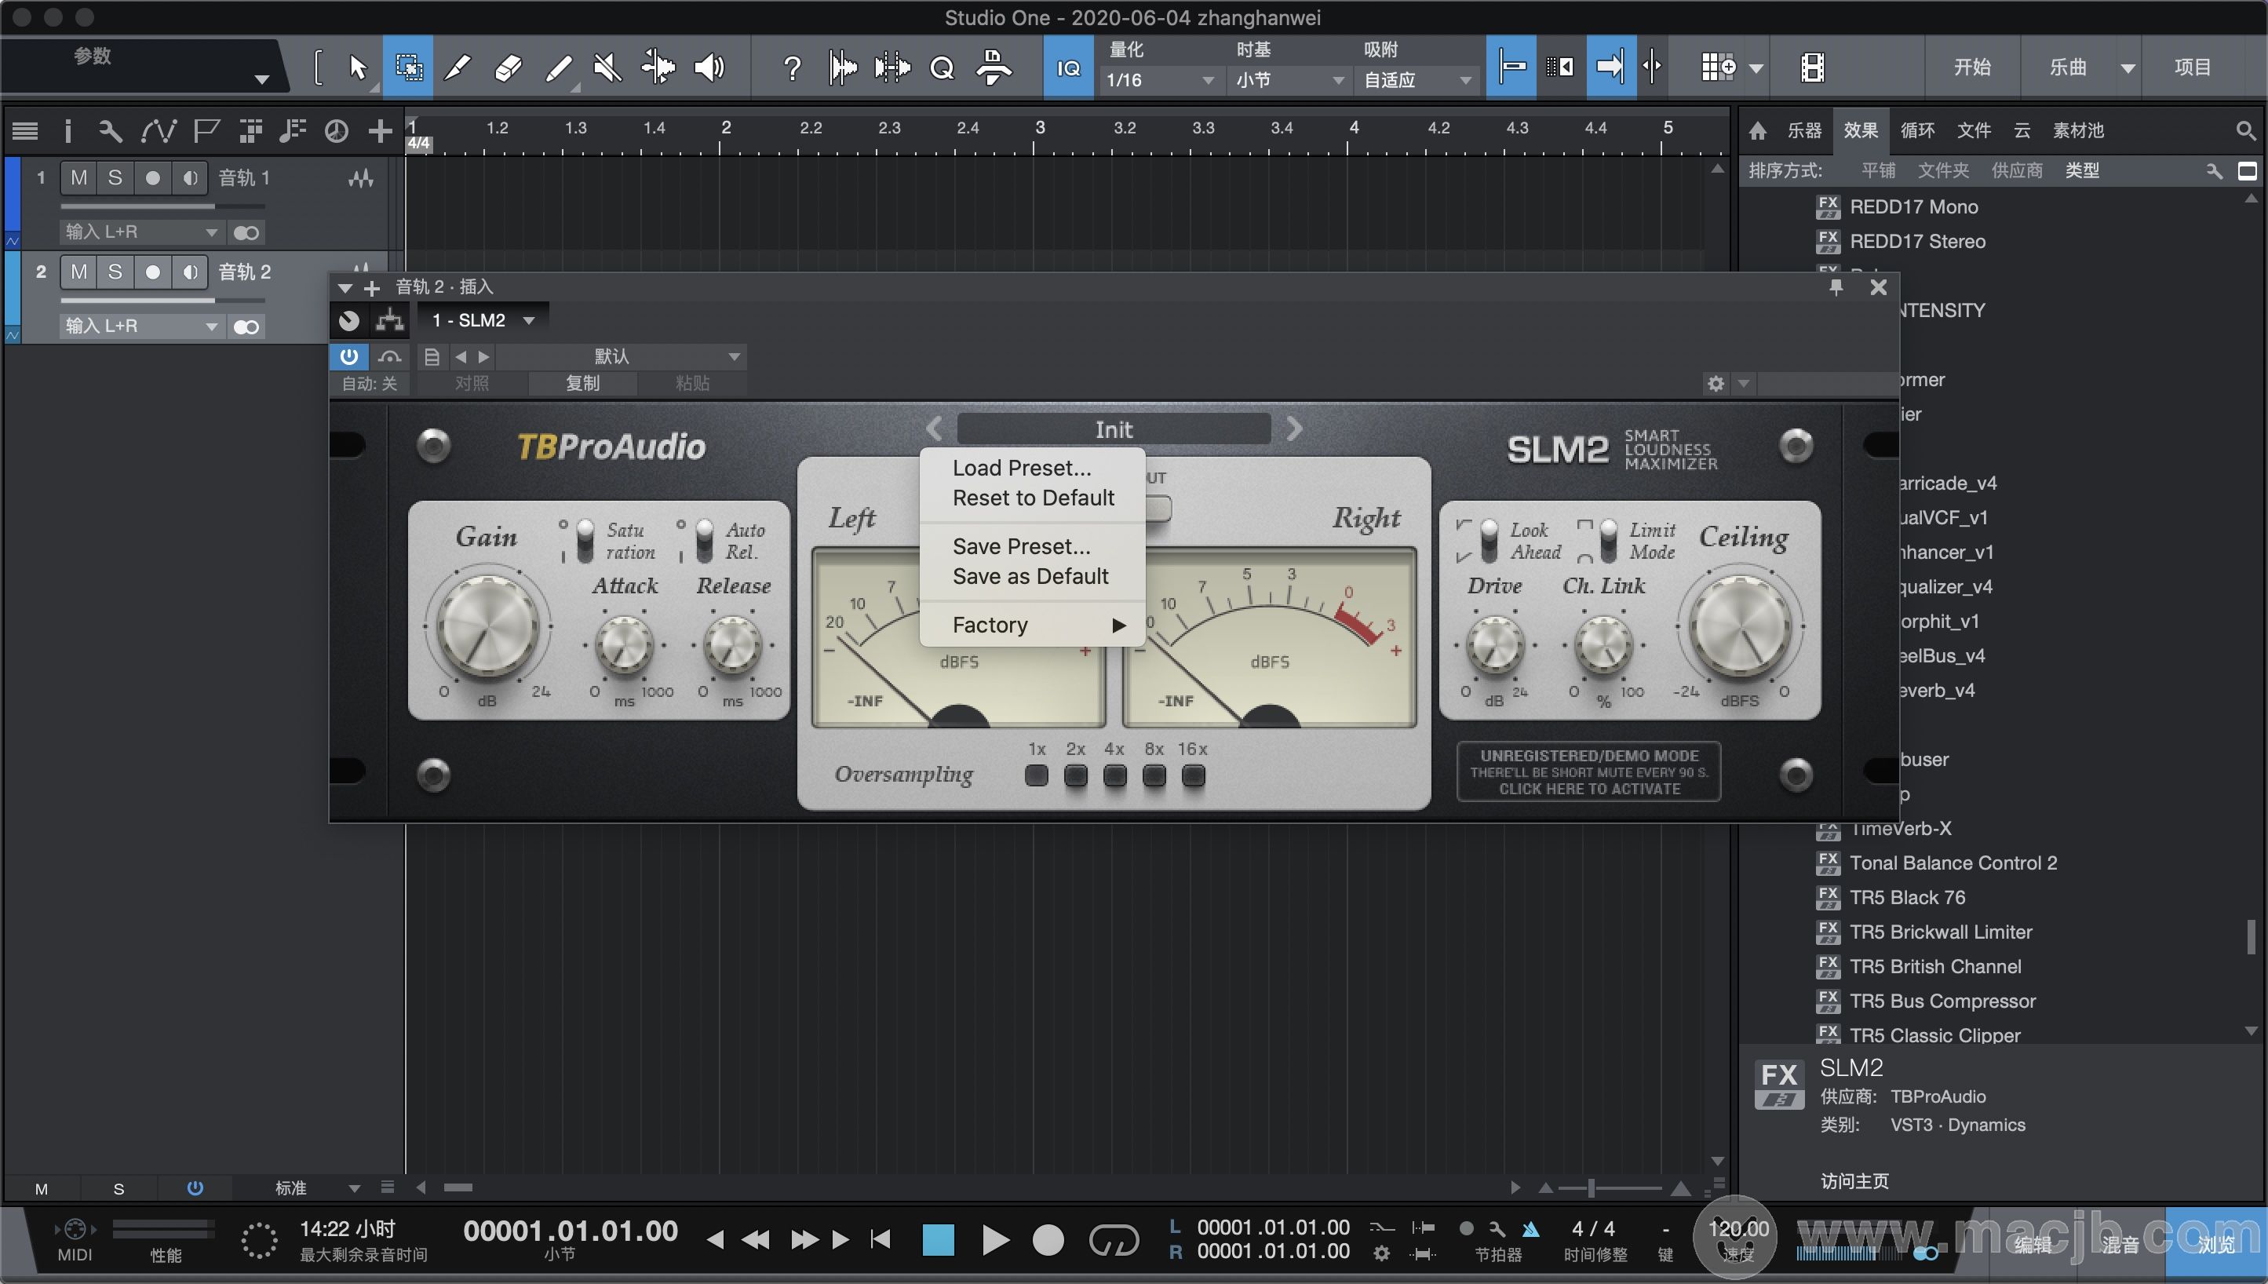
Task: Open browser search magnifier
Action: click(x=2245, y=131)
